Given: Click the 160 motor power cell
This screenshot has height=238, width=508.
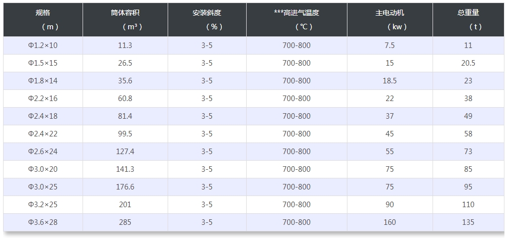Looking at the screenshot, I should [x=390, y=222].
